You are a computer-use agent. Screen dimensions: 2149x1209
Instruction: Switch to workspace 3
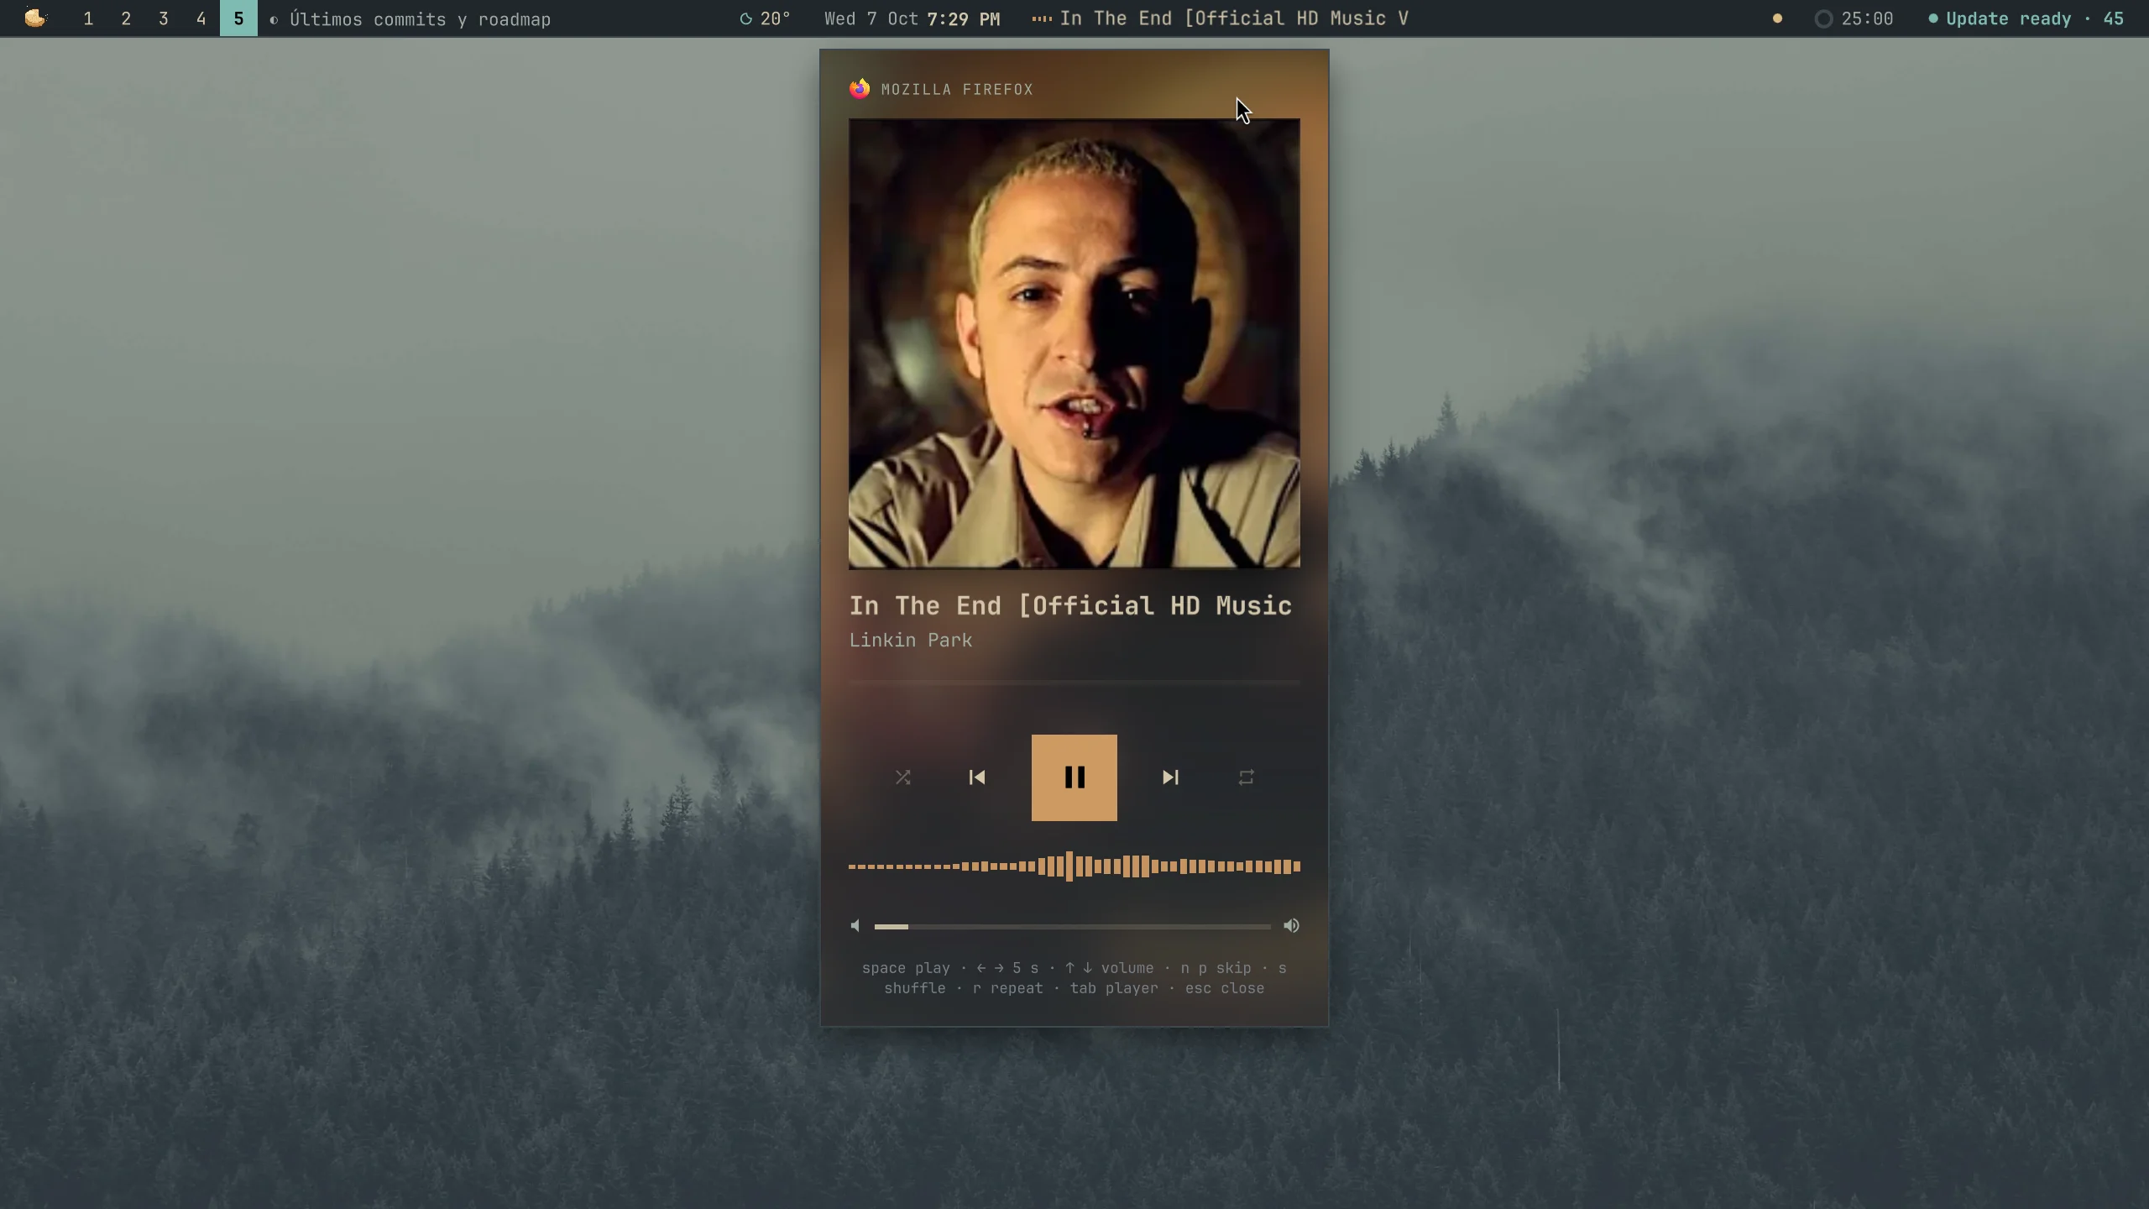[x=164, y=18]
